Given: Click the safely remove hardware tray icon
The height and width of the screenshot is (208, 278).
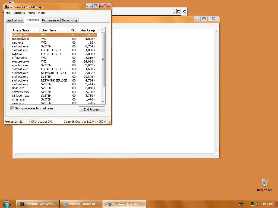Looking at the screenshot, I should 257,204.
